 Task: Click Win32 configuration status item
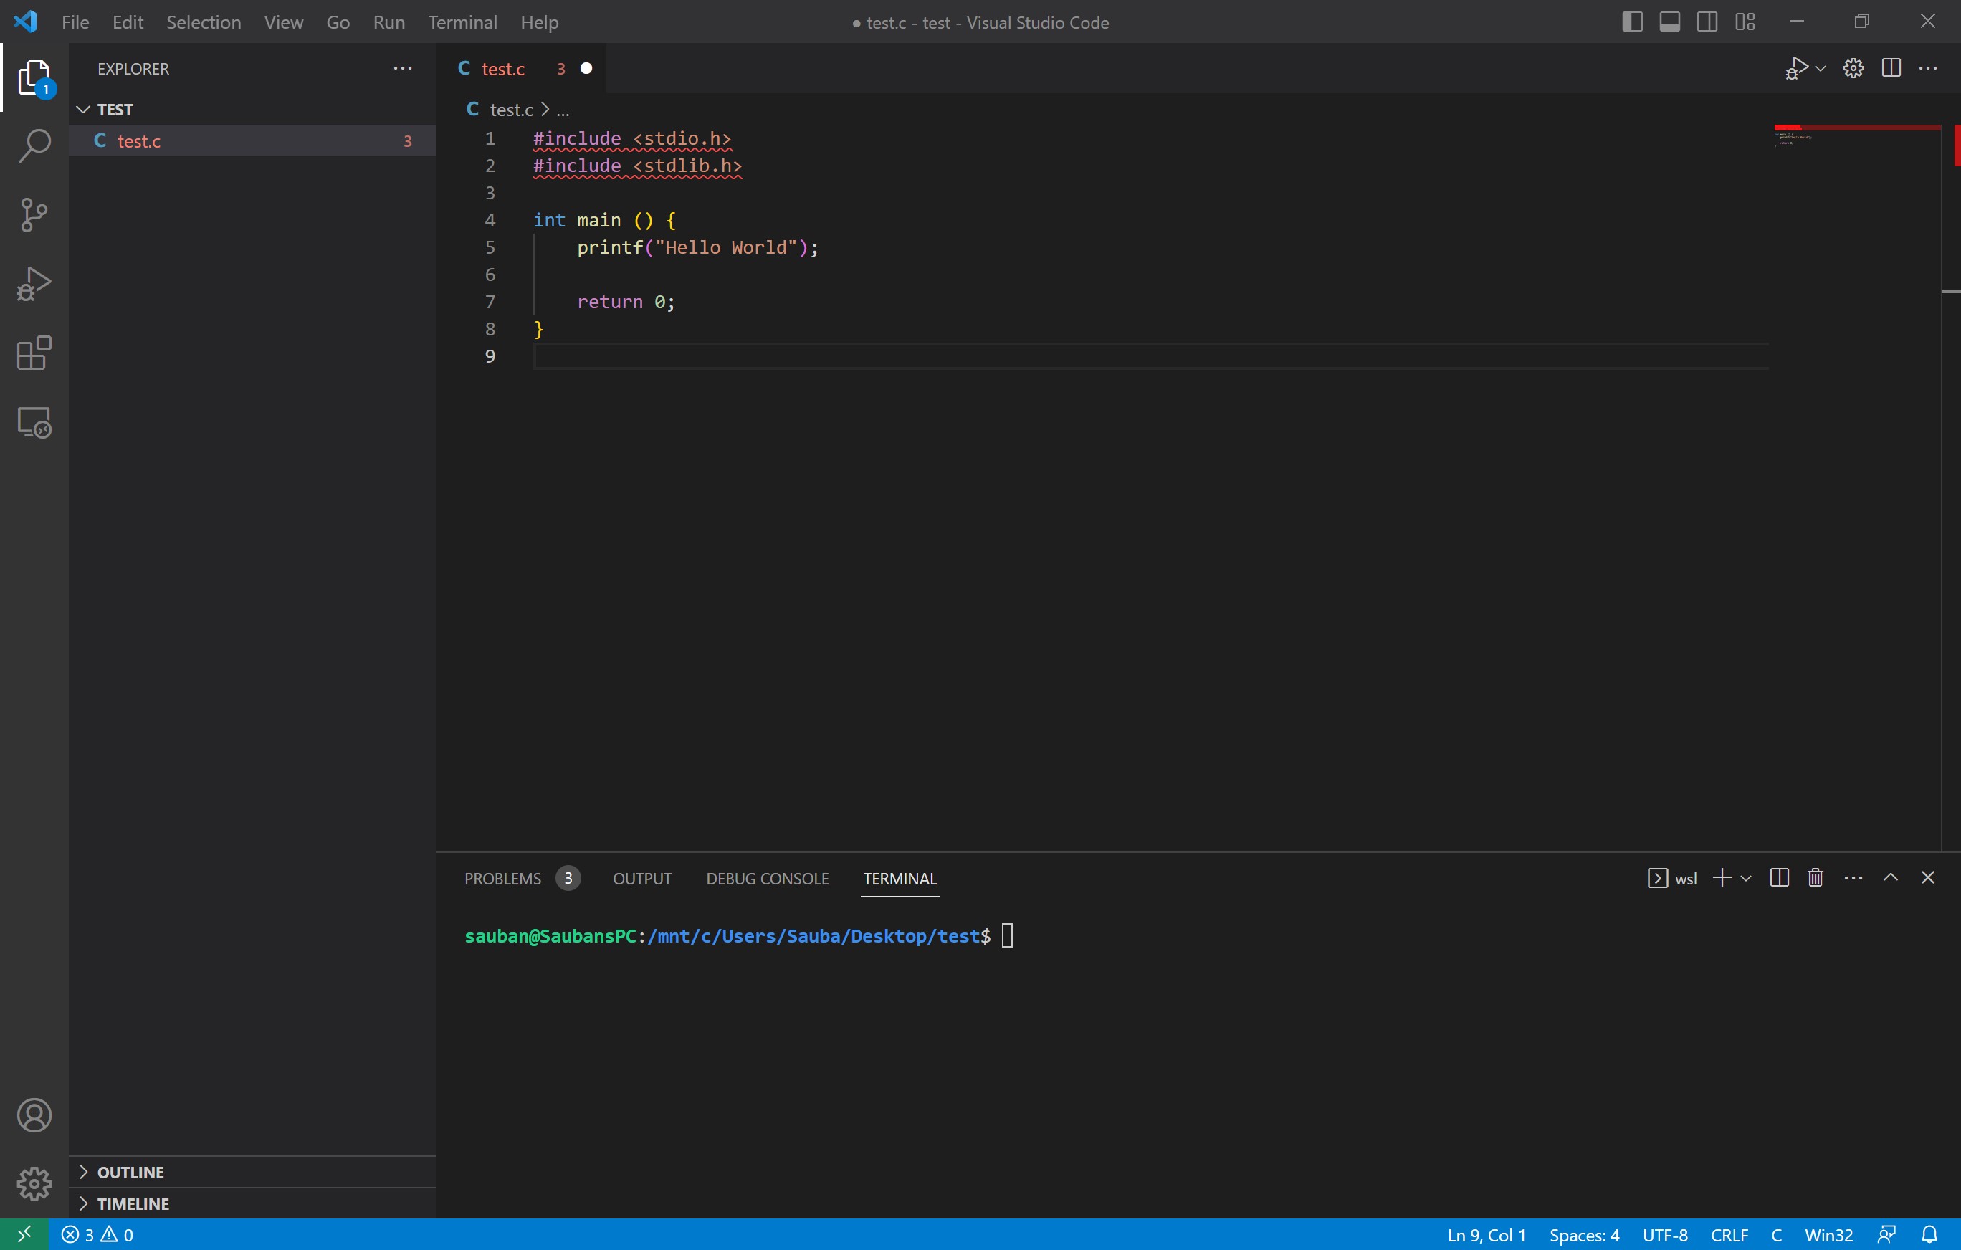[x=1828, y=1234]
